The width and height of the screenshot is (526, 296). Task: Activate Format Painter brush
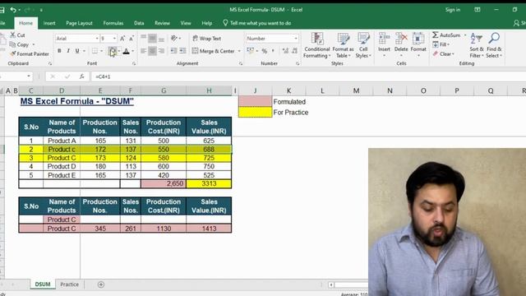point(30,53)
